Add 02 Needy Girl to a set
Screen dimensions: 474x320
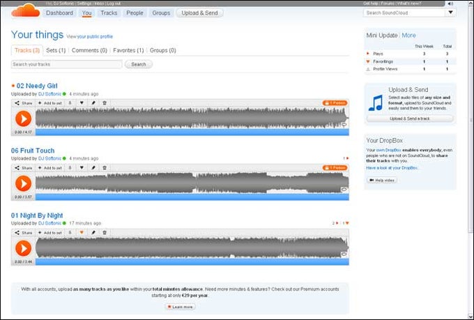(50, 103)
